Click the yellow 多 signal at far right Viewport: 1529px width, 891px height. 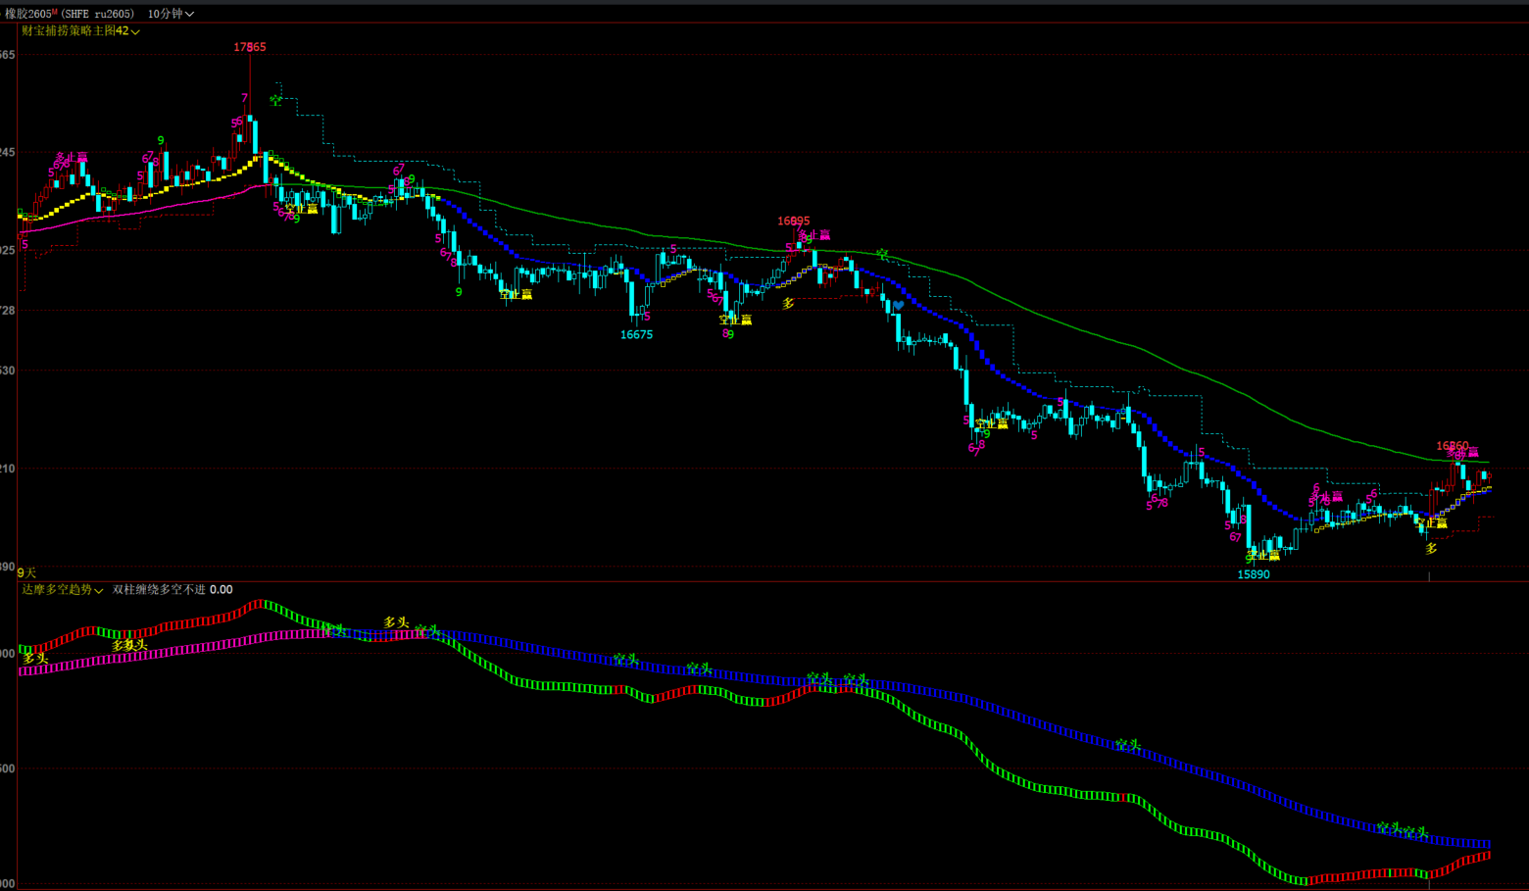click(x=1431, y=549)
